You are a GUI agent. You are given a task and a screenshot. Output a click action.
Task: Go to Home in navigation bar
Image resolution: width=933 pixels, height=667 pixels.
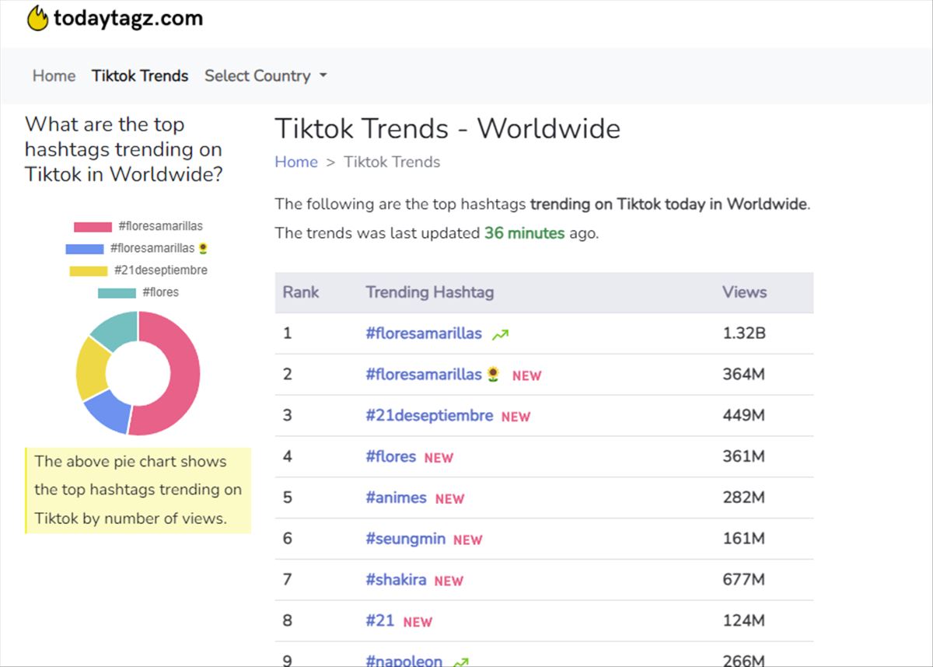(54, 76)
